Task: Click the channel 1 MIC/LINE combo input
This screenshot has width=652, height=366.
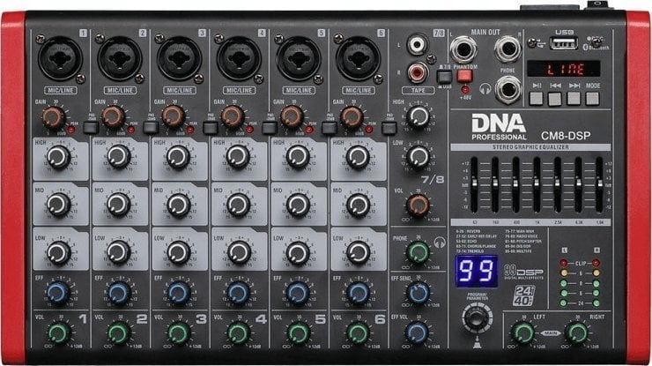Action: click(x=59, y=58)
